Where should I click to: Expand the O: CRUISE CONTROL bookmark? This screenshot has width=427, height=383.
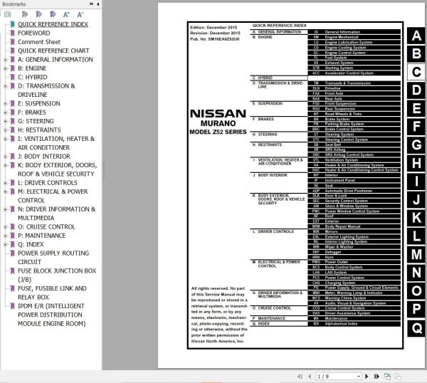pyautogui.click(x=6, y=226)
